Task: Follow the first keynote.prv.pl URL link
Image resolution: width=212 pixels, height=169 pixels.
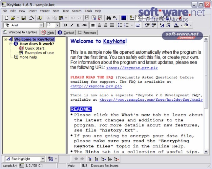Action: tap(132, 68)
